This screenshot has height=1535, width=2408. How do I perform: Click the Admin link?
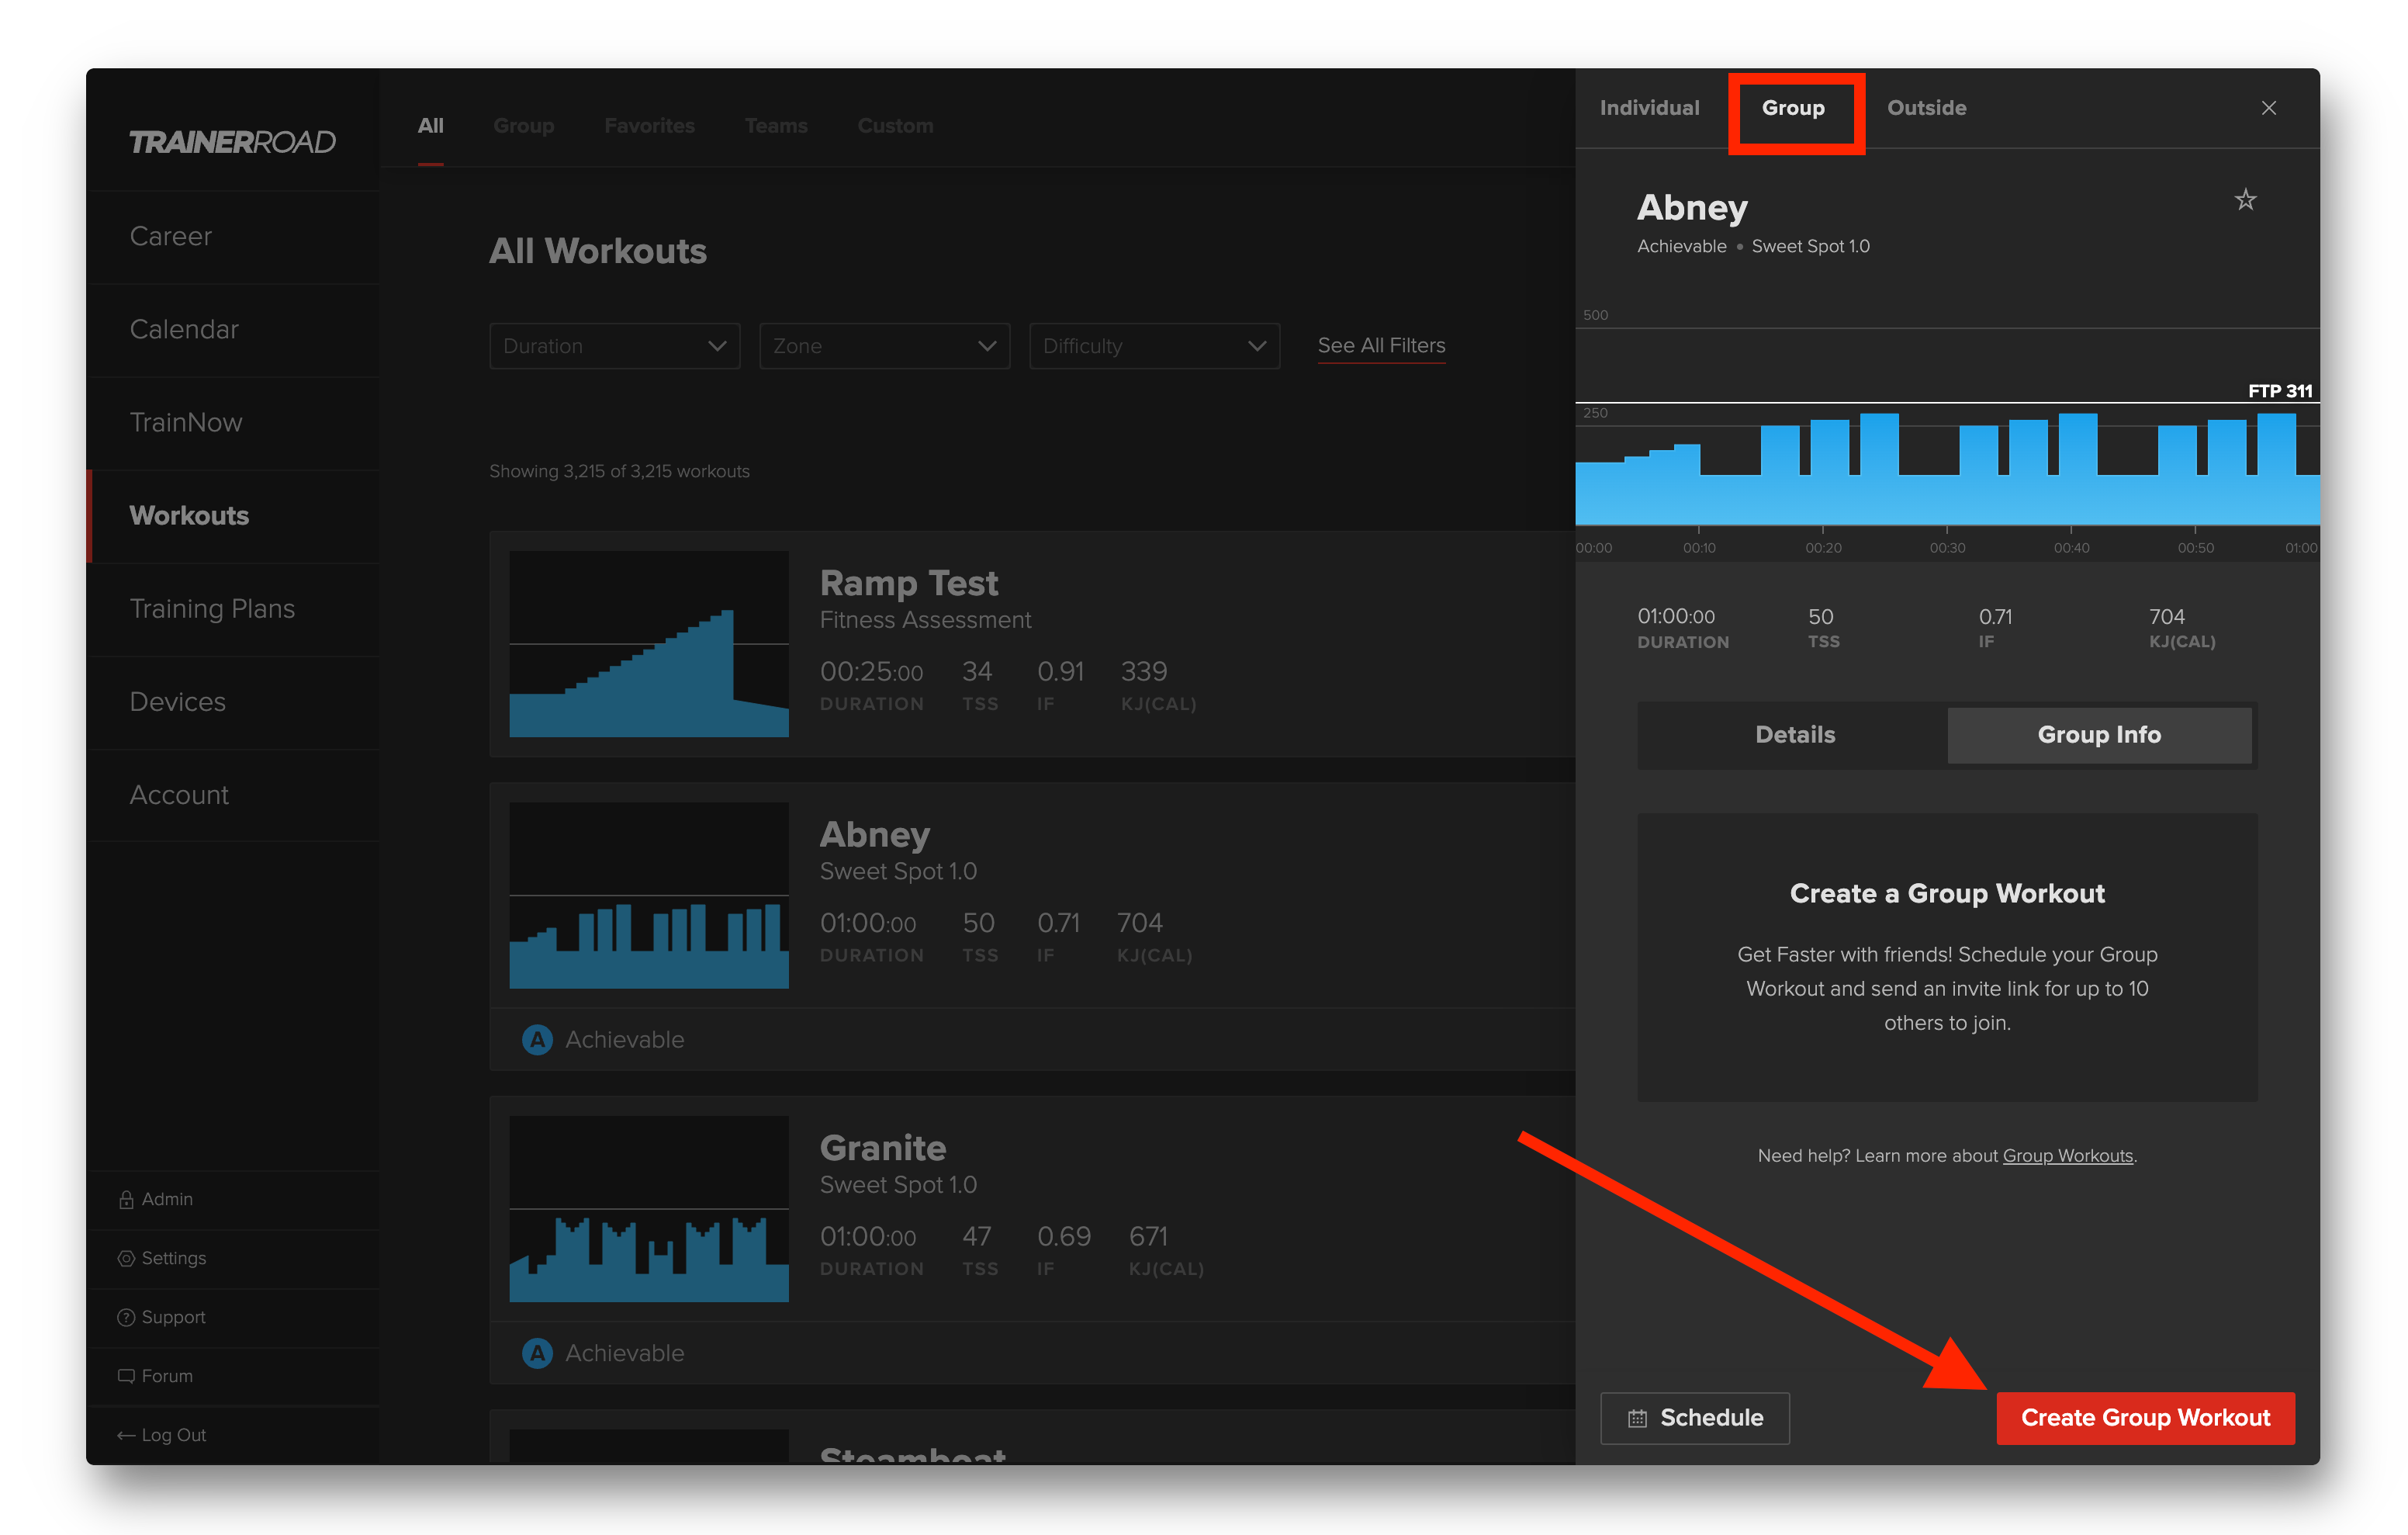tap(167, 1199)
